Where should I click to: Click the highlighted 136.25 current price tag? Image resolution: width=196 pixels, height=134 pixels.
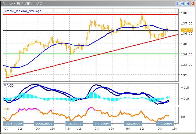pyautogui.click(x=186, y=31)
